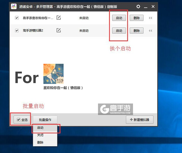The image size is (182, 153).
Task: Click the game title 喜欢和你在一起（情侣版）
Action: (63, 88)
